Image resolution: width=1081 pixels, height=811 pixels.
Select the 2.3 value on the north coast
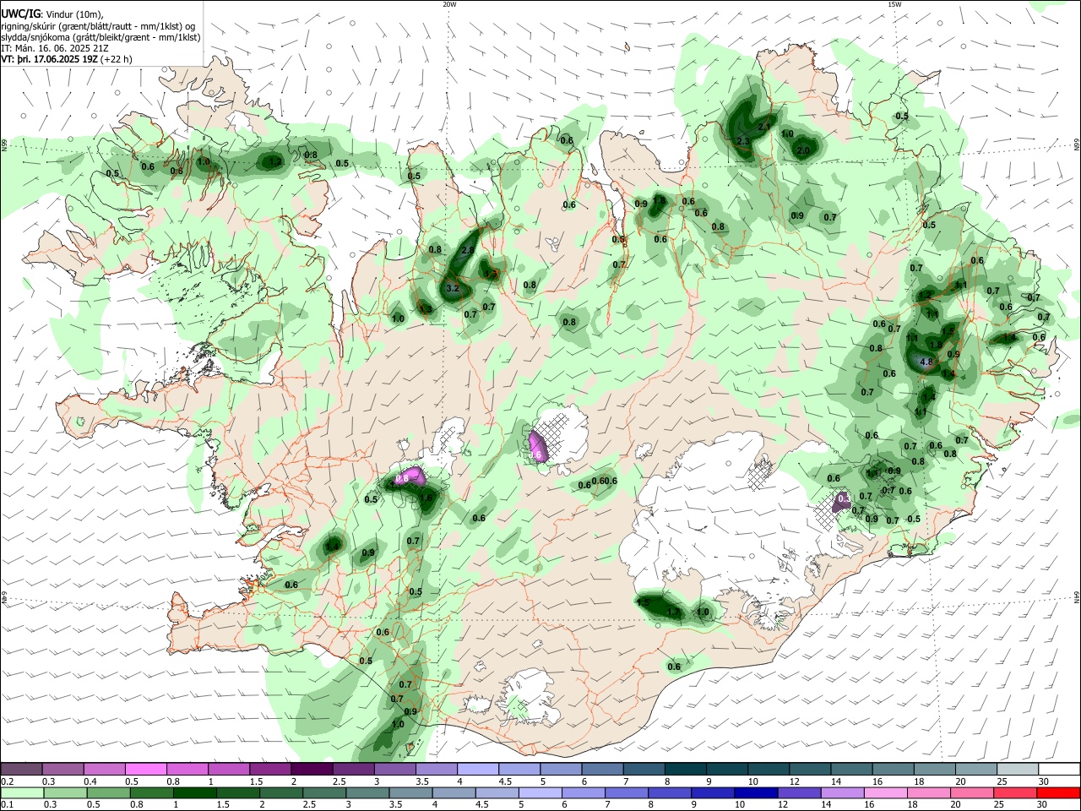click(x=743, y=141)
